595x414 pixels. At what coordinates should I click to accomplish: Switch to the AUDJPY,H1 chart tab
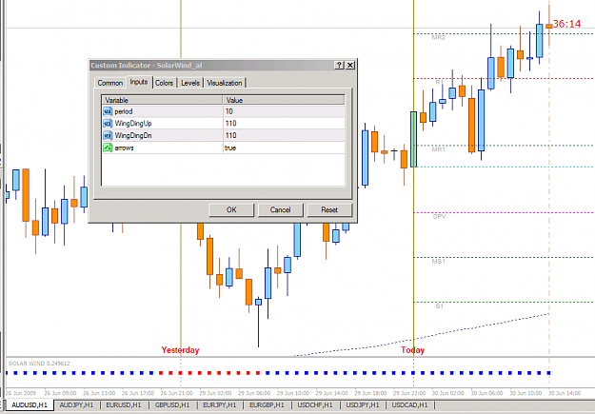(77, 405)
